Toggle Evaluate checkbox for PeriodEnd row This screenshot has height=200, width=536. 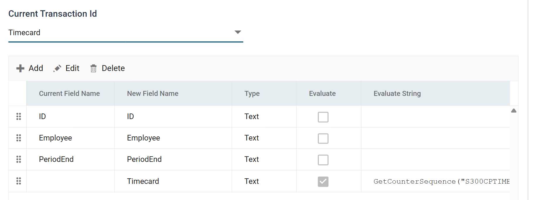point(323,160)
